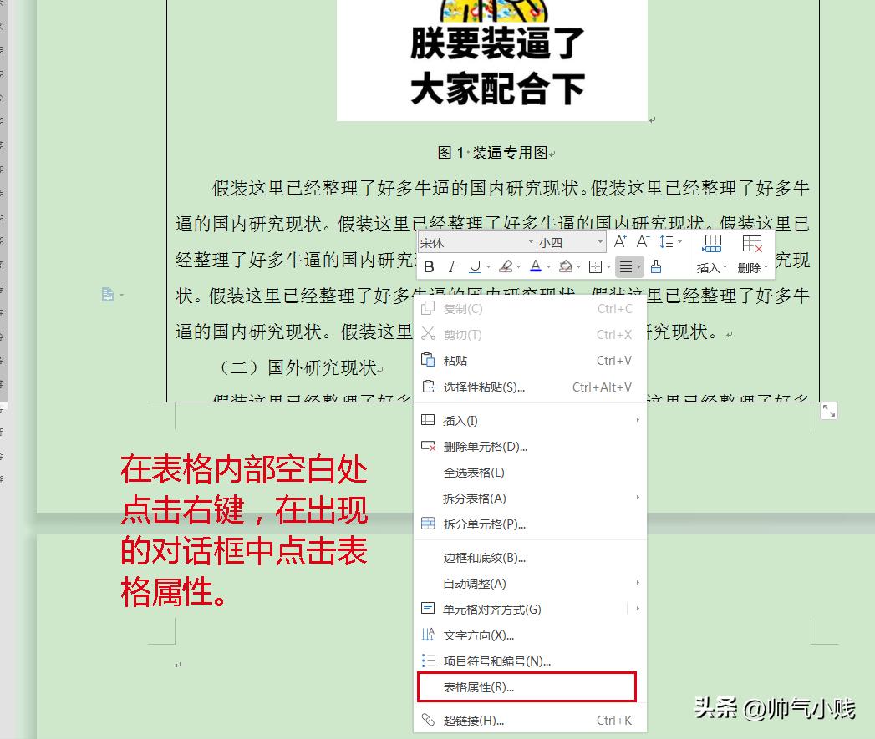Select the Increase Font Size icon
This screenshot has width=875, height=739.
click(619, 242)
